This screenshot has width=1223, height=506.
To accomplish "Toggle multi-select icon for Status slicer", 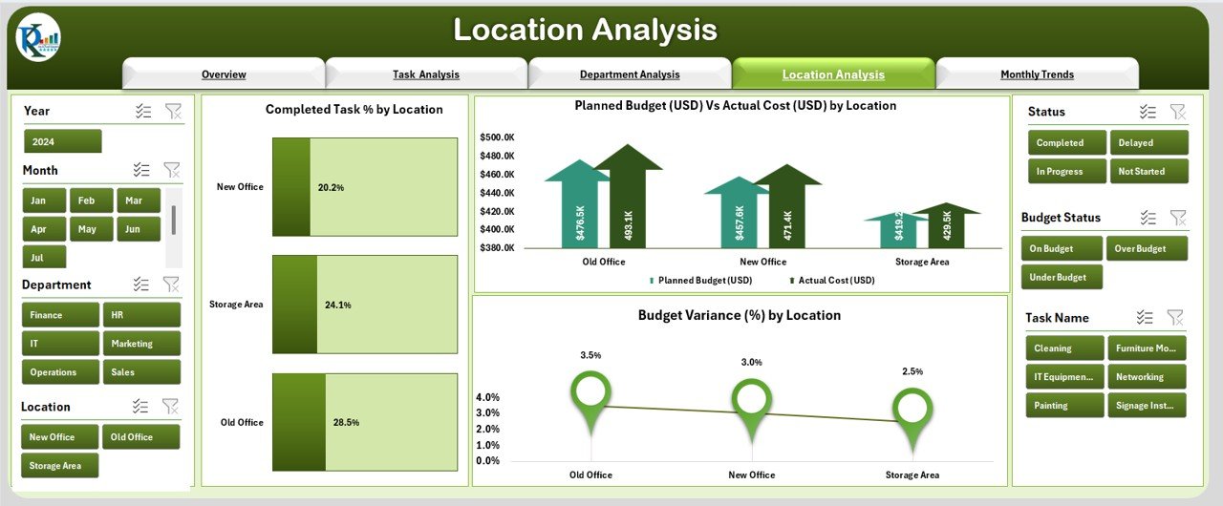I will pyautogui.click(x=1148, y=112).
